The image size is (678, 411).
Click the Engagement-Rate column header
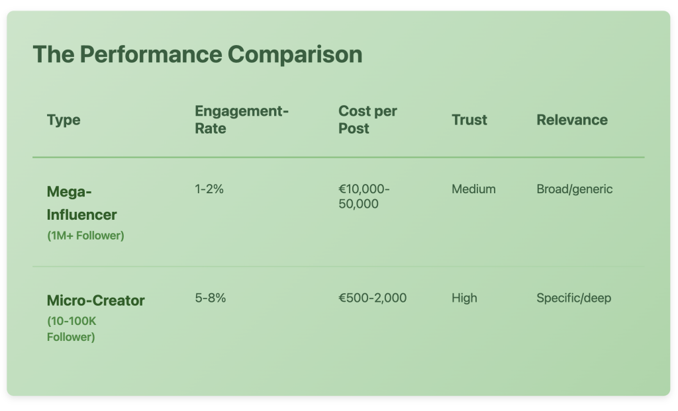[x=241, y=120]
